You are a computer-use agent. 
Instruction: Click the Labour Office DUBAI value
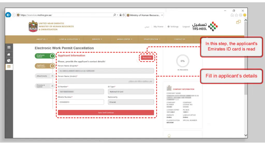point(185,117)
